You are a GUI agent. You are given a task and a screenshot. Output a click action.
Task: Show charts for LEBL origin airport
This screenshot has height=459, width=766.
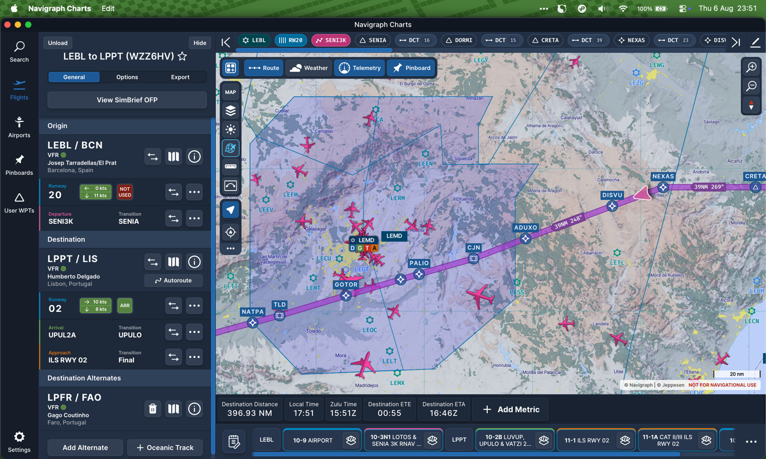174,156
